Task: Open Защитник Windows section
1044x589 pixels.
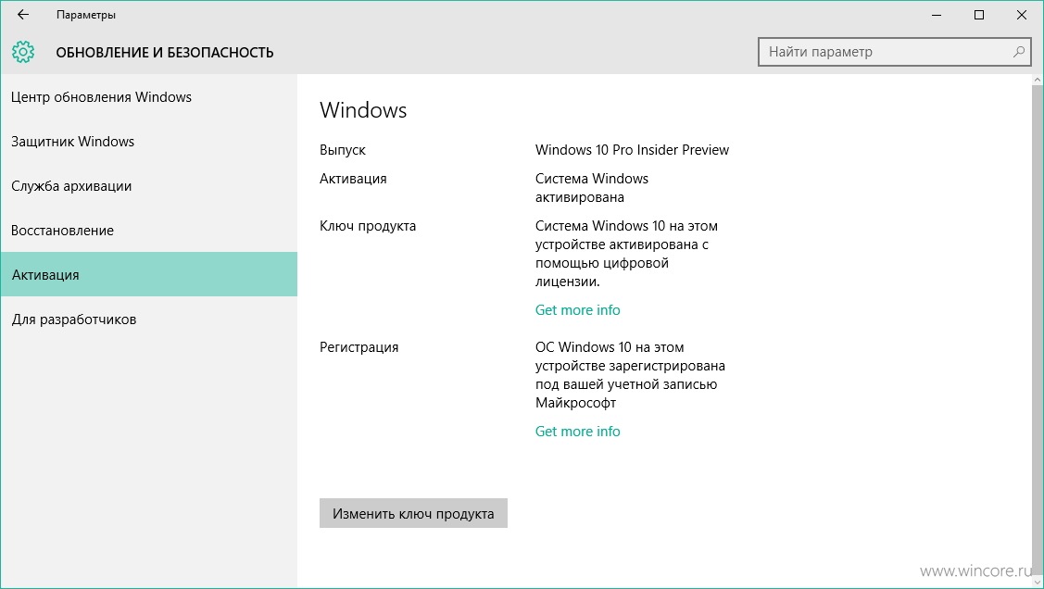Action: 148,142
